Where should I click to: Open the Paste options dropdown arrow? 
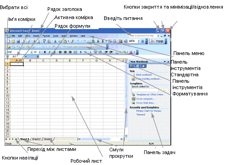[68, 41]
